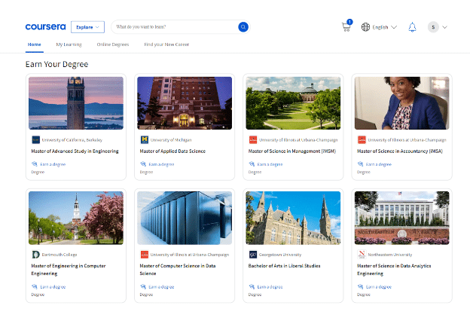The image size is (470, 336).
Task: Click the smiling woman in blazer image
Action: (x=401, y=103)
